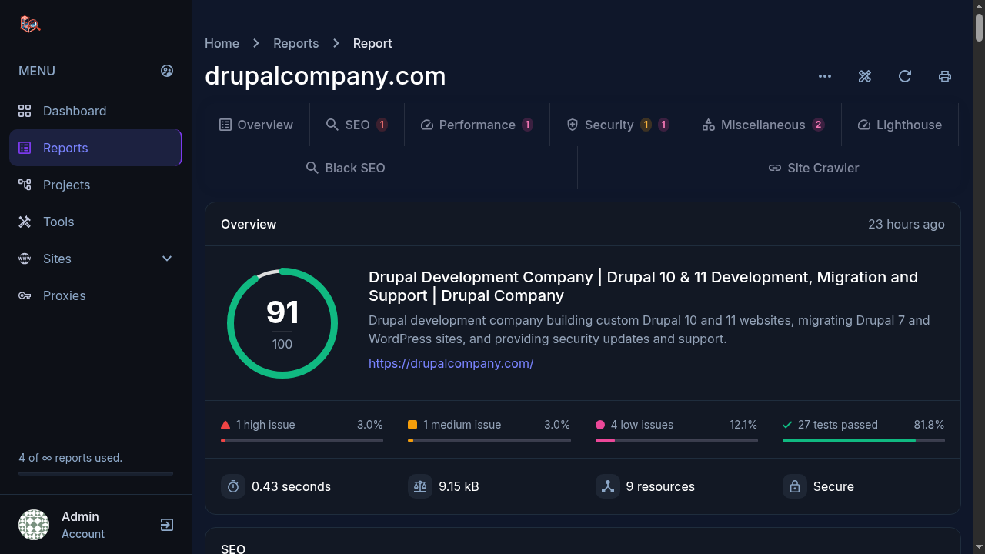The height and width of the screenshot is (554, 985).
Task: Click the red triangle high issue icon
Action: pos(225,425)
